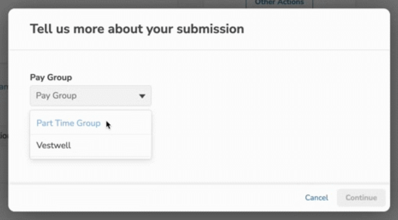Image resolution: width=398 pixels, height=220 pixels.
Task: Close the open list via the Pay Group field
Action: point(90,96)
